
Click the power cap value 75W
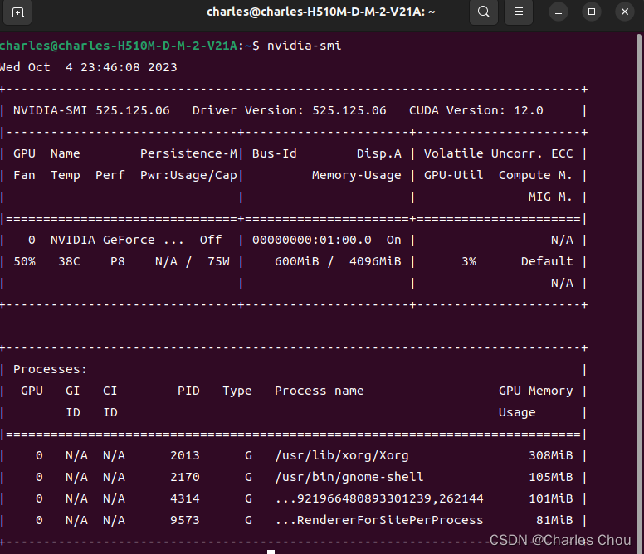[218, 261]
